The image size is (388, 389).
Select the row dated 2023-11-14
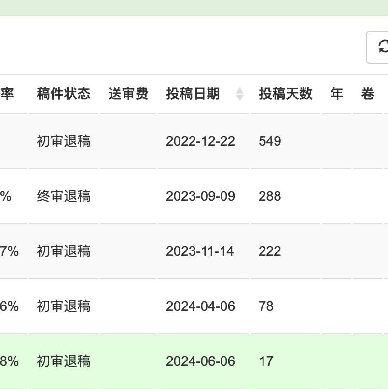pyautogui.click(x=194, y=251)
